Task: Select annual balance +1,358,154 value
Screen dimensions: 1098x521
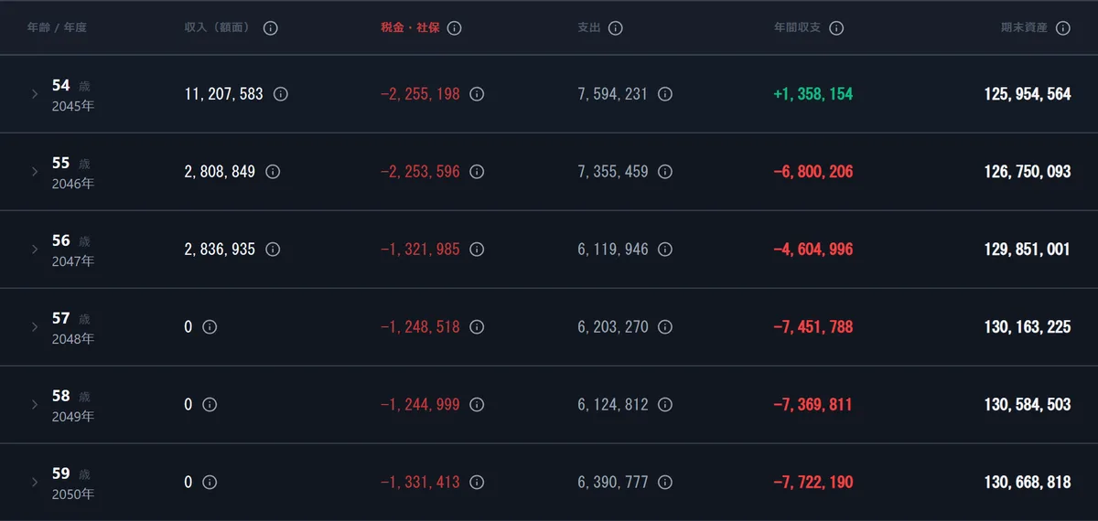Action: click(x=813, y=94)
